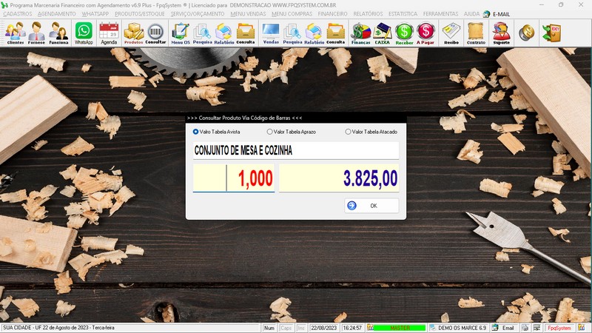The image size is (592, 333).
Task: Click Consulta folder icon before Finanças
Action: coord(336,33)
